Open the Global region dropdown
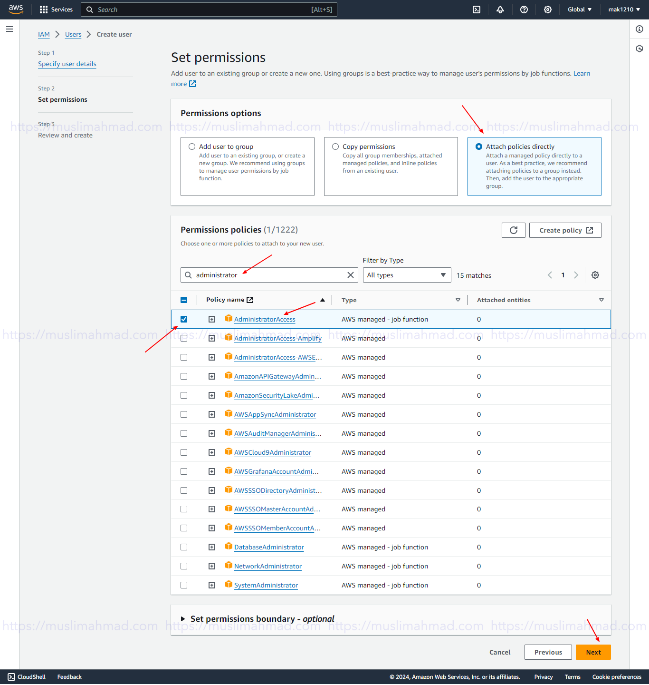 click(x=580, y=10)
